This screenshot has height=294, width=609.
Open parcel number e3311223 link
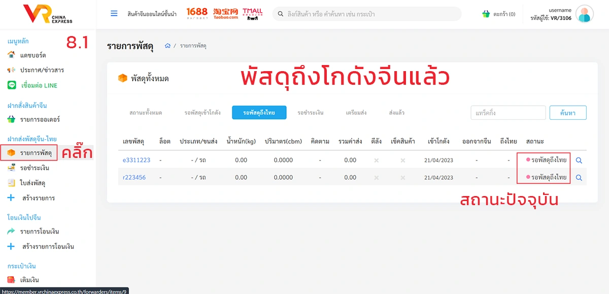[x=137, y=160]
